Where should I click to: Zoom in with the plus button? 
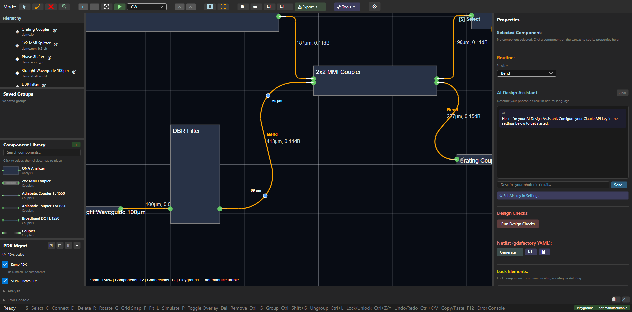[83, 7]
